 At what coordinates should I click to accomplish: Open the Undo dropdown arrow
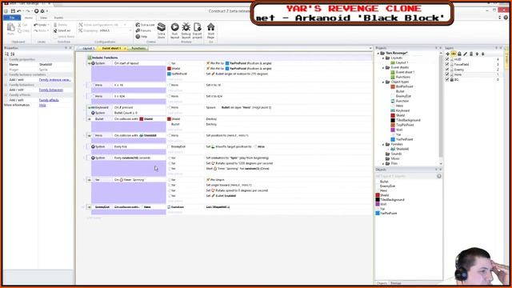[x=48, y=25]
